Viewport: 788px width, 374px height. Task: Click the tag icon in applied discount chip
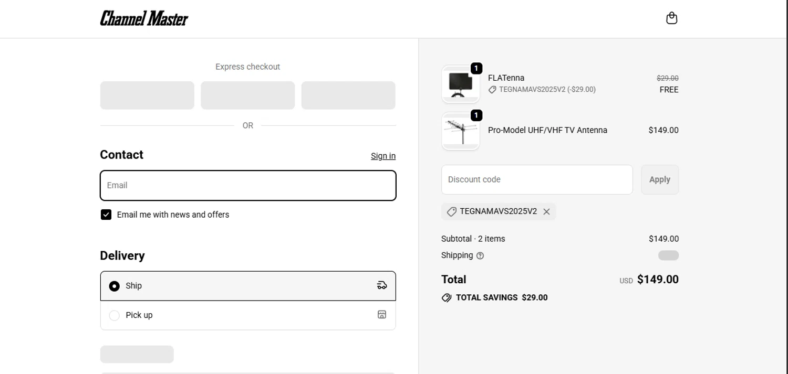point(451,212)
